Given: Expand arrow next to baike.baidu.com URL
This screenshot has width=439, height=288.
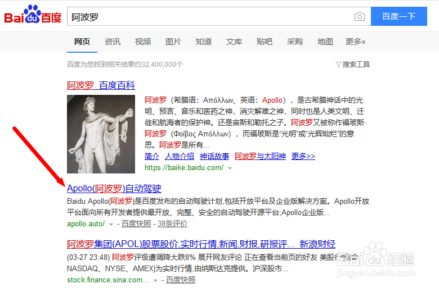Looking at the screenshot, I should [230, 168].
